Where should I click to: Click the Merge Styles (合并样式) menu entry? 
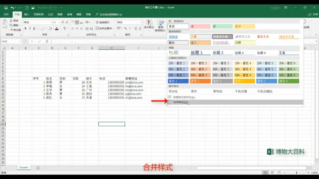[x=235, y=102]
